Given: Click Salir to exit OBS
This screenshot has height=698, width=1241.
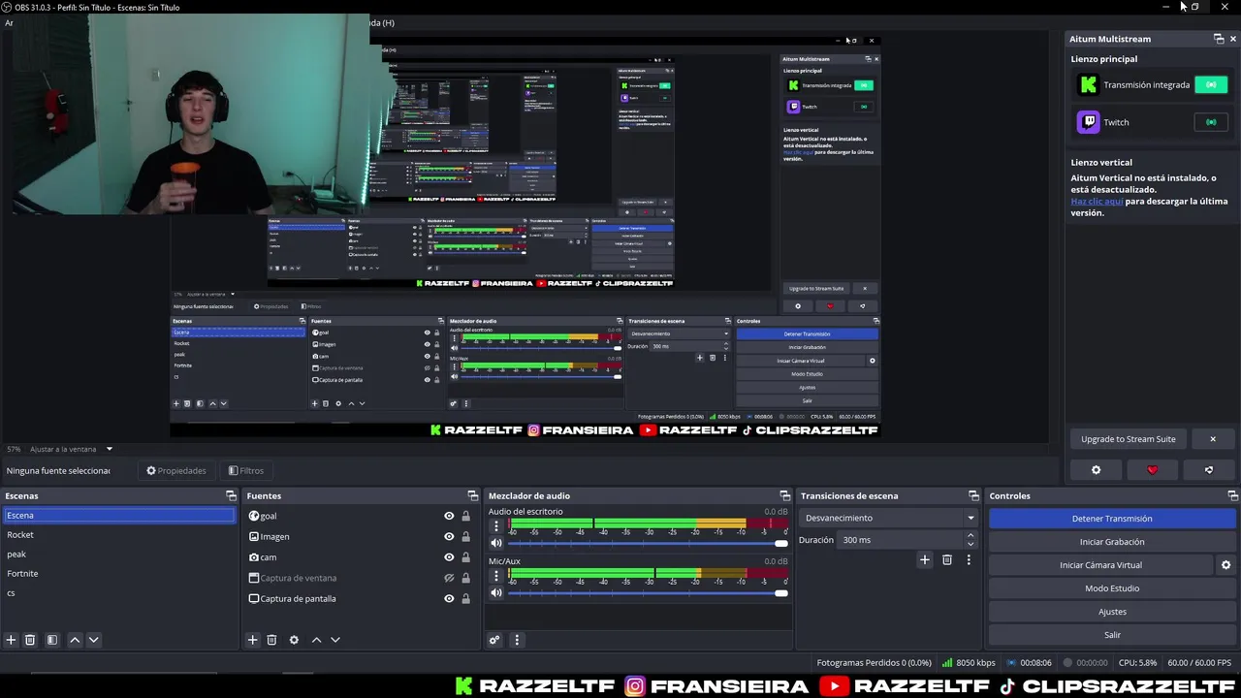Looking at the screenshot, I should [x=1112, y=635].
